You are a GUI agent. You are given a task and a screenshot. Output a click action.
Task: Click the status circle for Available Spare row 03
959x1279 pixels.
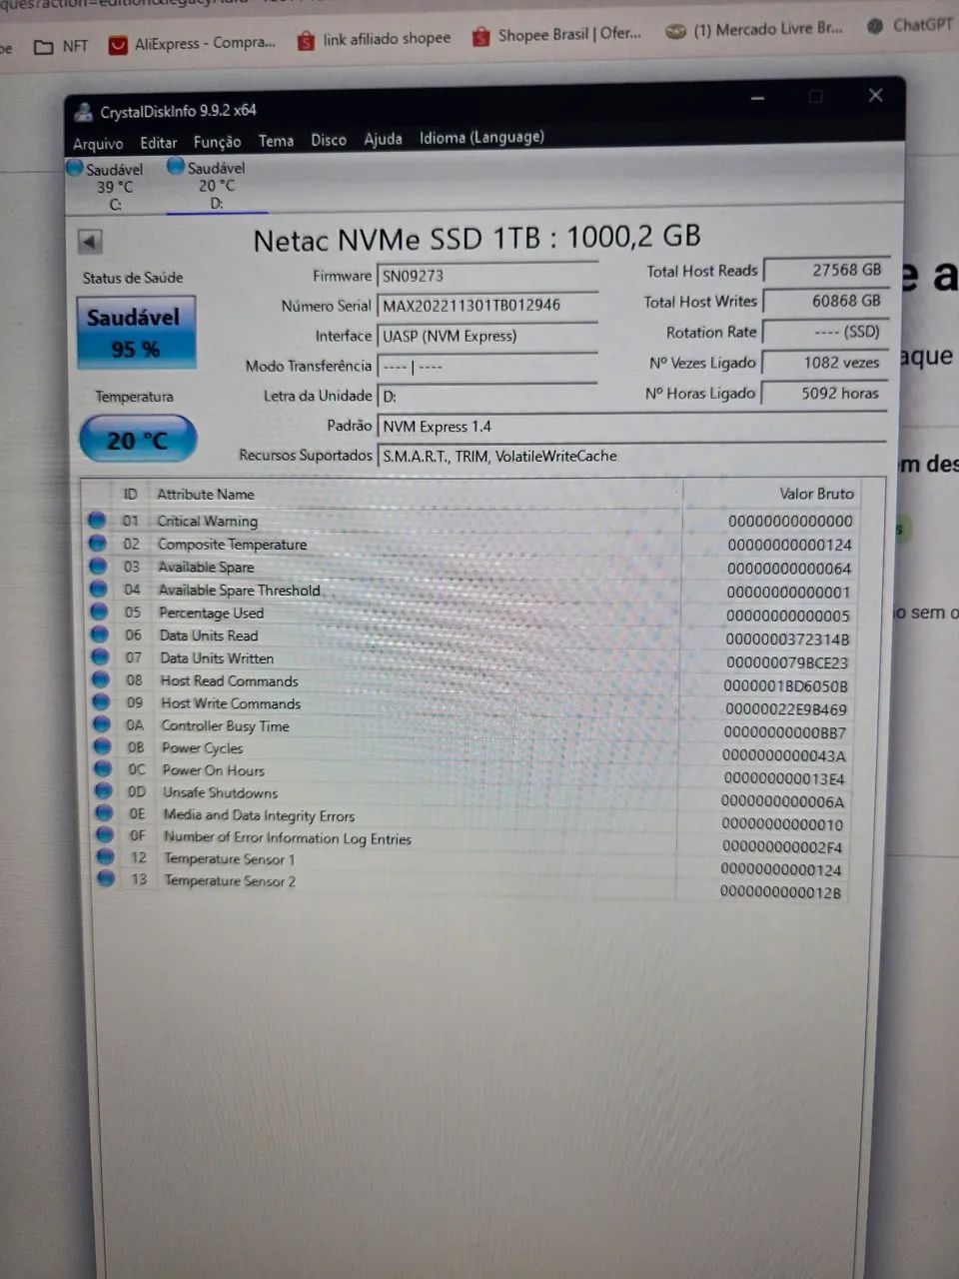click(98, 566)
